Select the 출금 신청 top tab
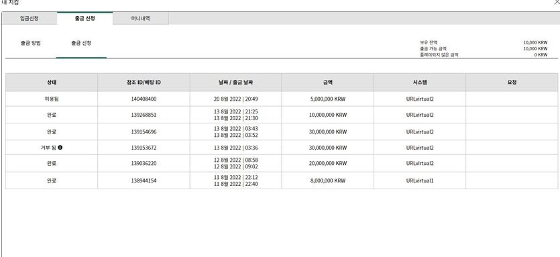Viewport: 560px width, 257px height. 85,18
